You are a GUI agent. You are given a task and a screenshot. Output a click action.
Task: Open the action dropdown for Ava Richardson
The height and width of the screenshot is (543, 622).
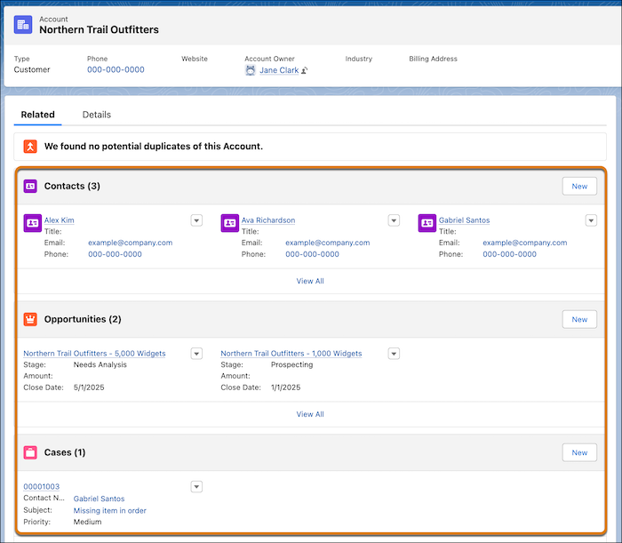[x=394, y=220]
